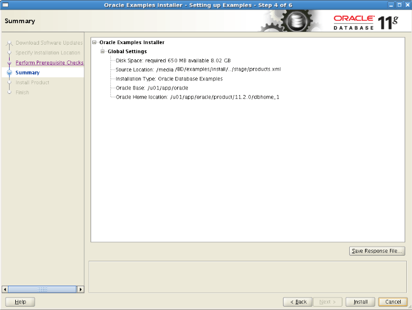The image size is (412, 310).
Task: Click the Oracle Database 11g logo
Action: pos(366,23)
